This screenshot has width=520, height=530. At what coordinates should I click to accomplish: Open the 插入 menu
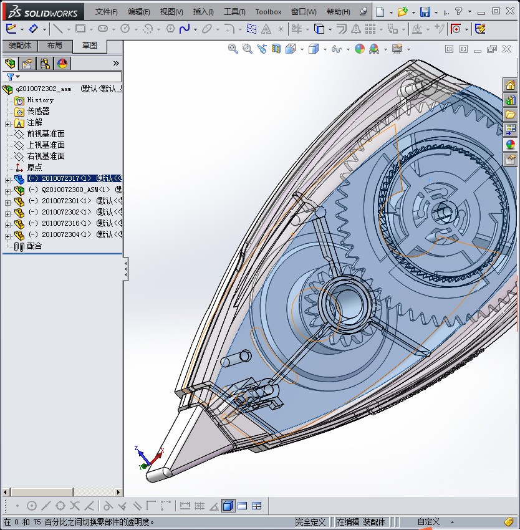click(x=204, y=11)
